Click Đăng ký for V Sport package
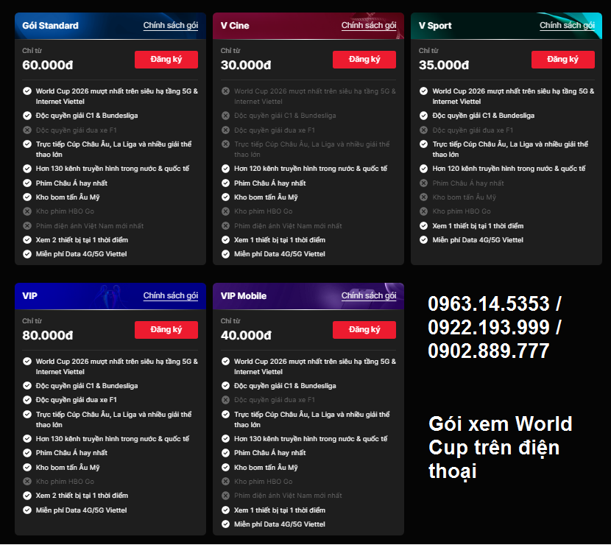This screenshot has height=545, width=611. click(562, 59)
